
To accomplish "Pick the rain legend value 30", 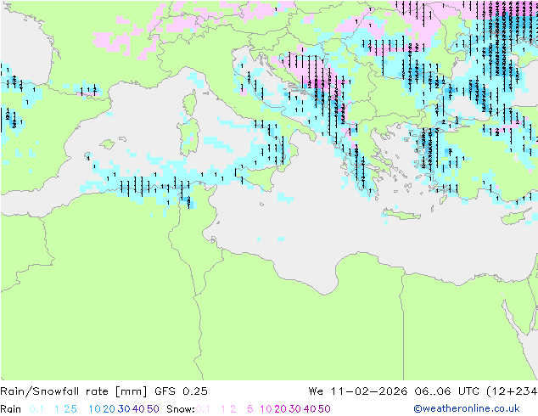I will 124,409.
